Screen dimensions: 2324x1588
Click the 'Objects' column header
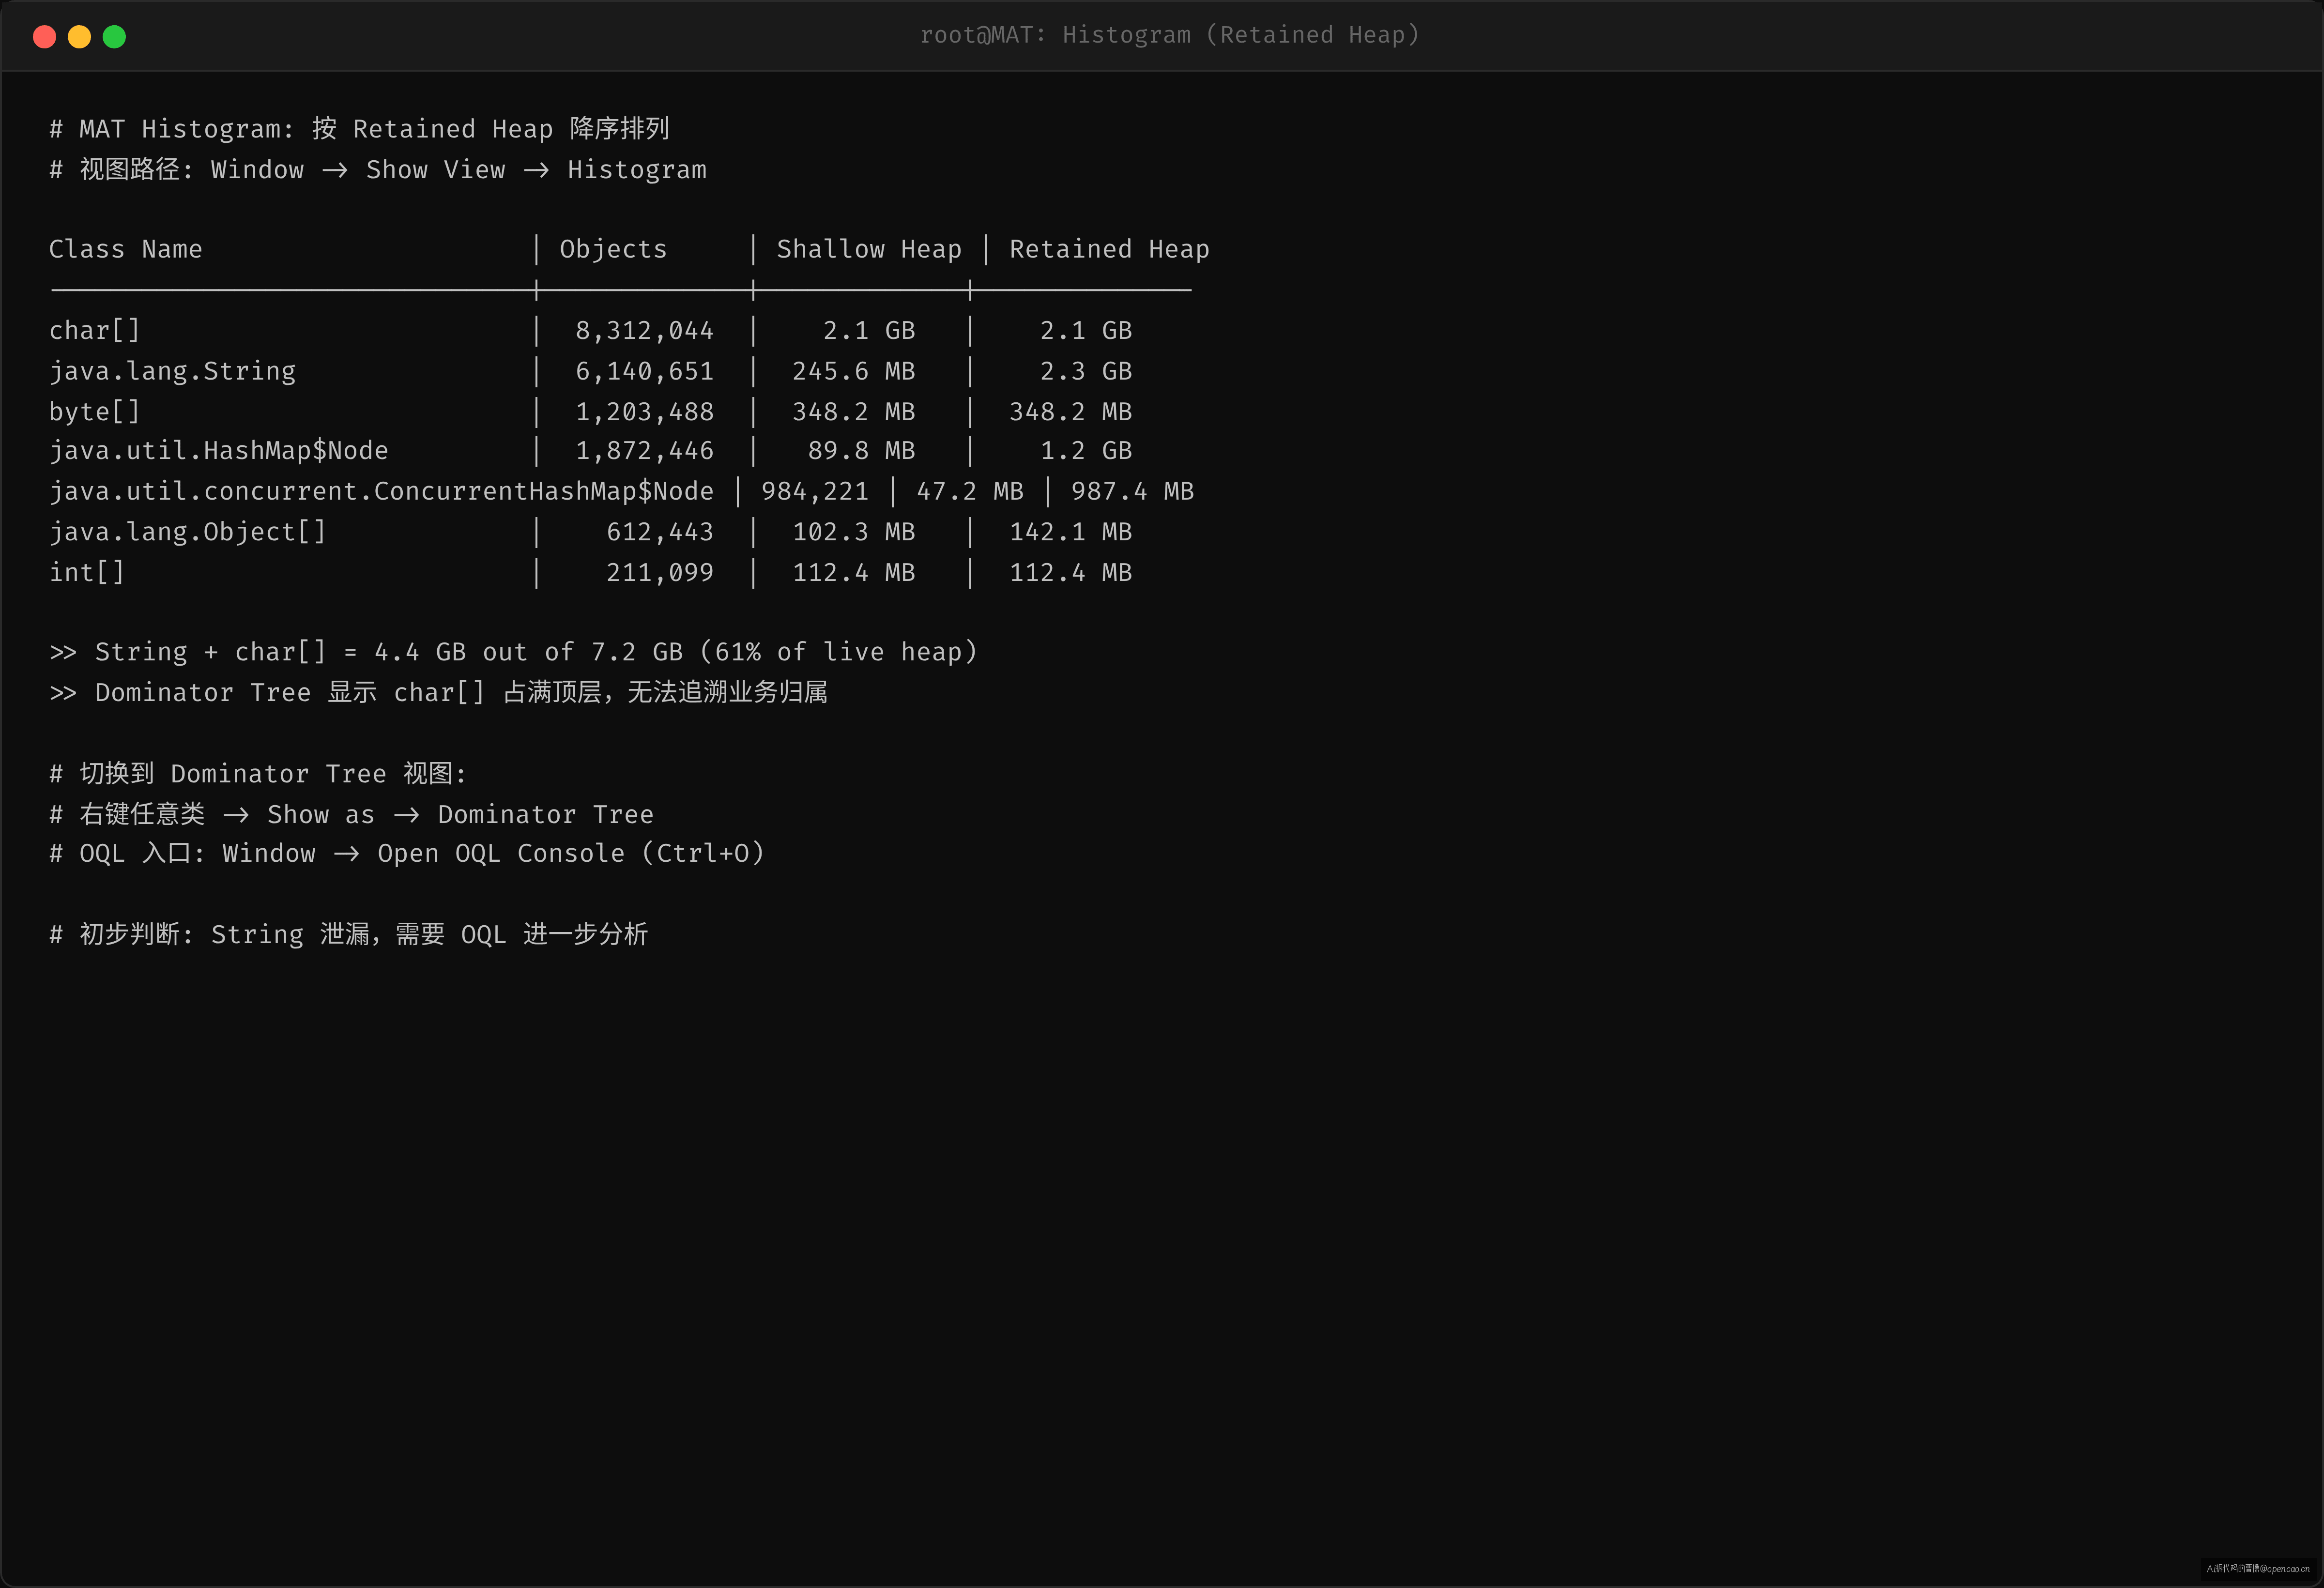click(613, 249)
